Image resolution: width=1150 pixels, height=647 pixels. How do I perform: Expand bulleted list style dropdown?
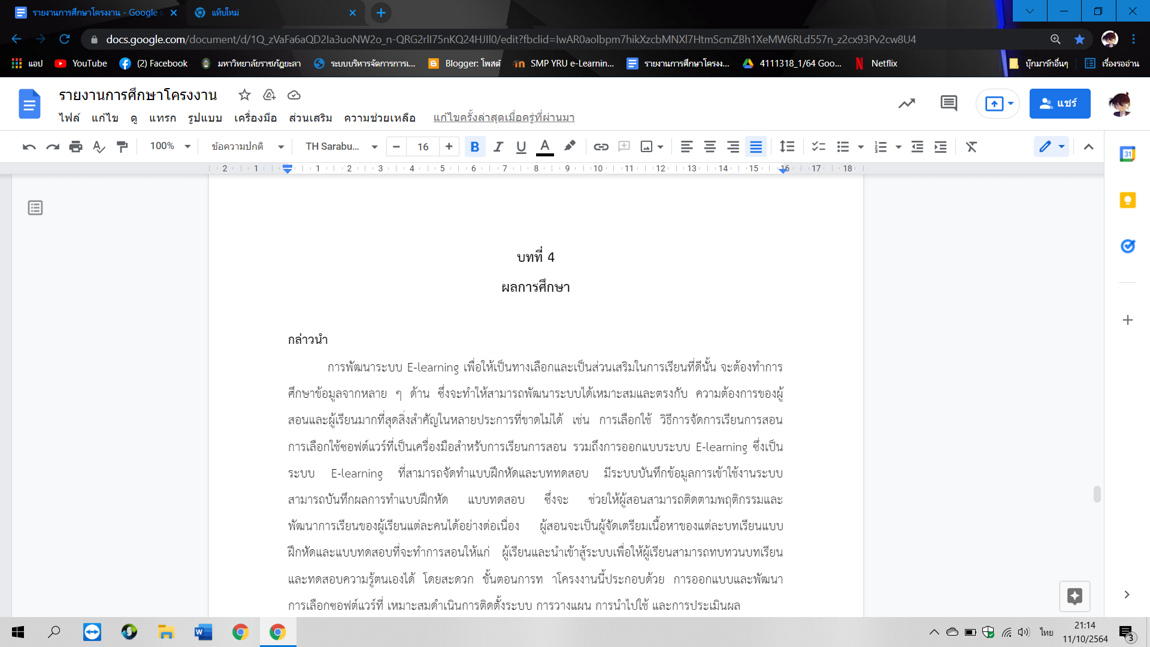(x=861, y=147)
